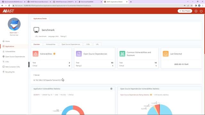205x115 pixels.
Task: Click the Applications icon in the sidebar
Action: [4, 46]
